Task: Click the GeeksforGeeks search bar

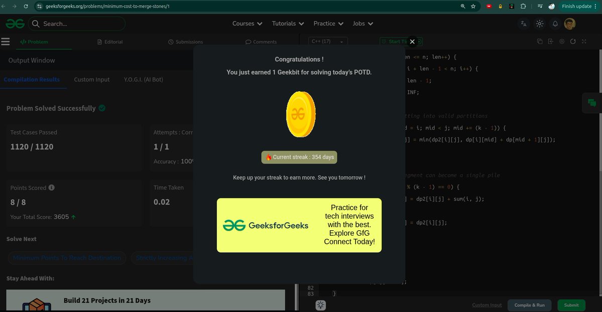Action: 76,24
